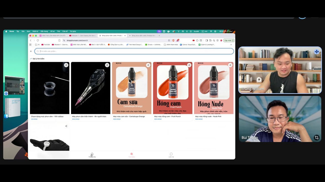Go to Trang chủ in bottom navigation
This screenshot has width=325, height=182.
(92, 155)
